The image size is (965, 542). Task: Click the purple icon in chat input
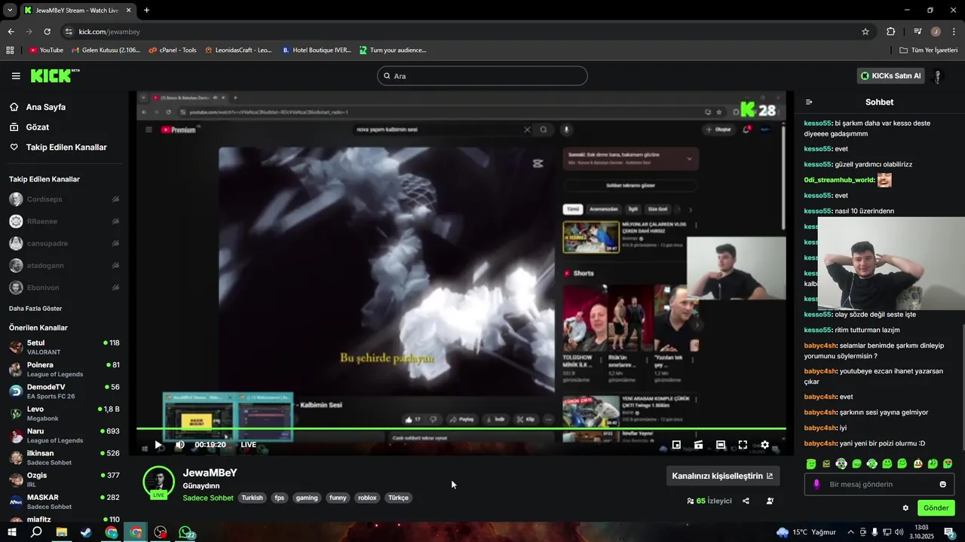[816, 484]
